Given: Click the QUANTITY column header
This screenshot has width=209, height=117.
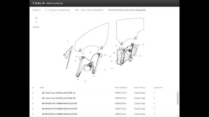Looking at the screenshot, I should (x=158, y=88).
